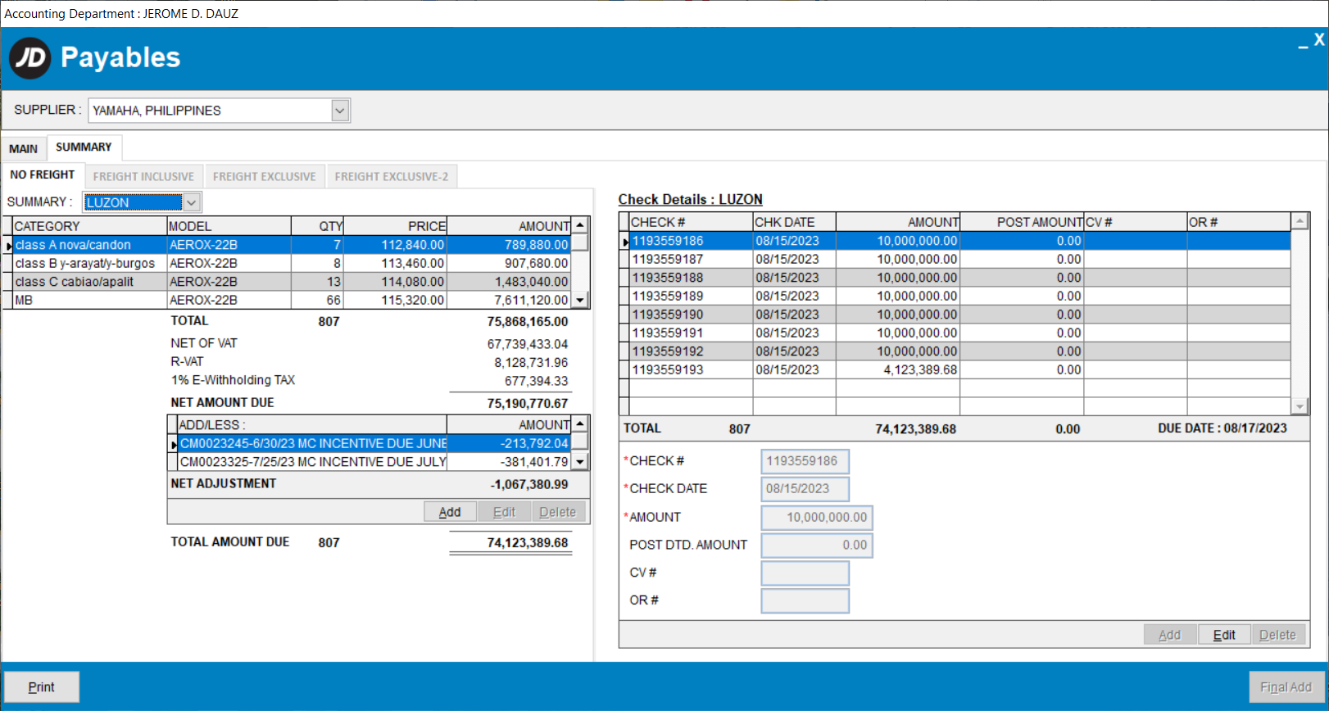Click category grid scroll down arrow
The height and width of the screenshot is (711, 1329).
pyautogui.click(x=580, y=300)
